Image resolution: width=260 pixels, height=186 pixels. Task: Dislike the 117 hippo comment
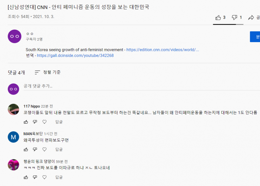tap(35, 122)
